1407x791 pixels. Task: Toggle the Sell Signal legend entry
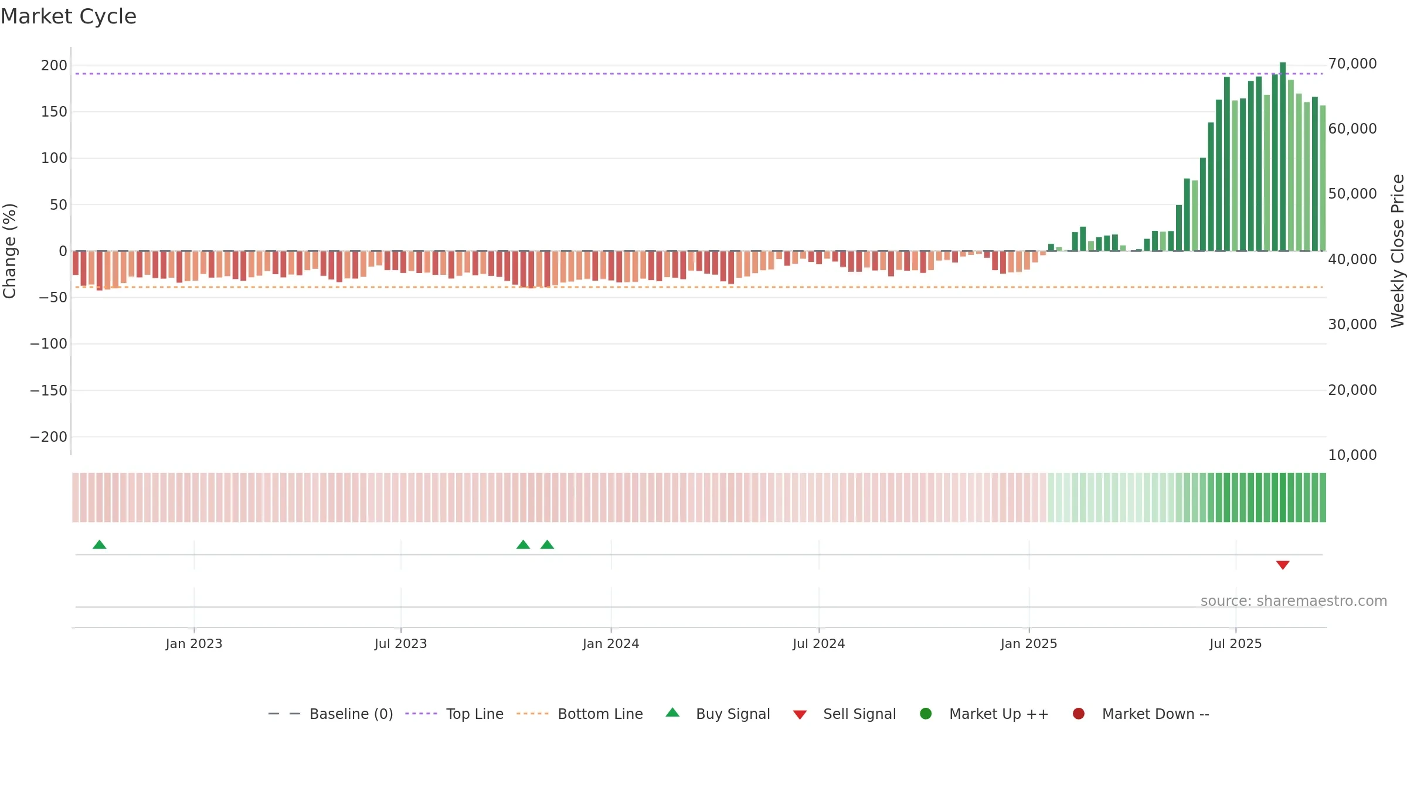[844, 714]
